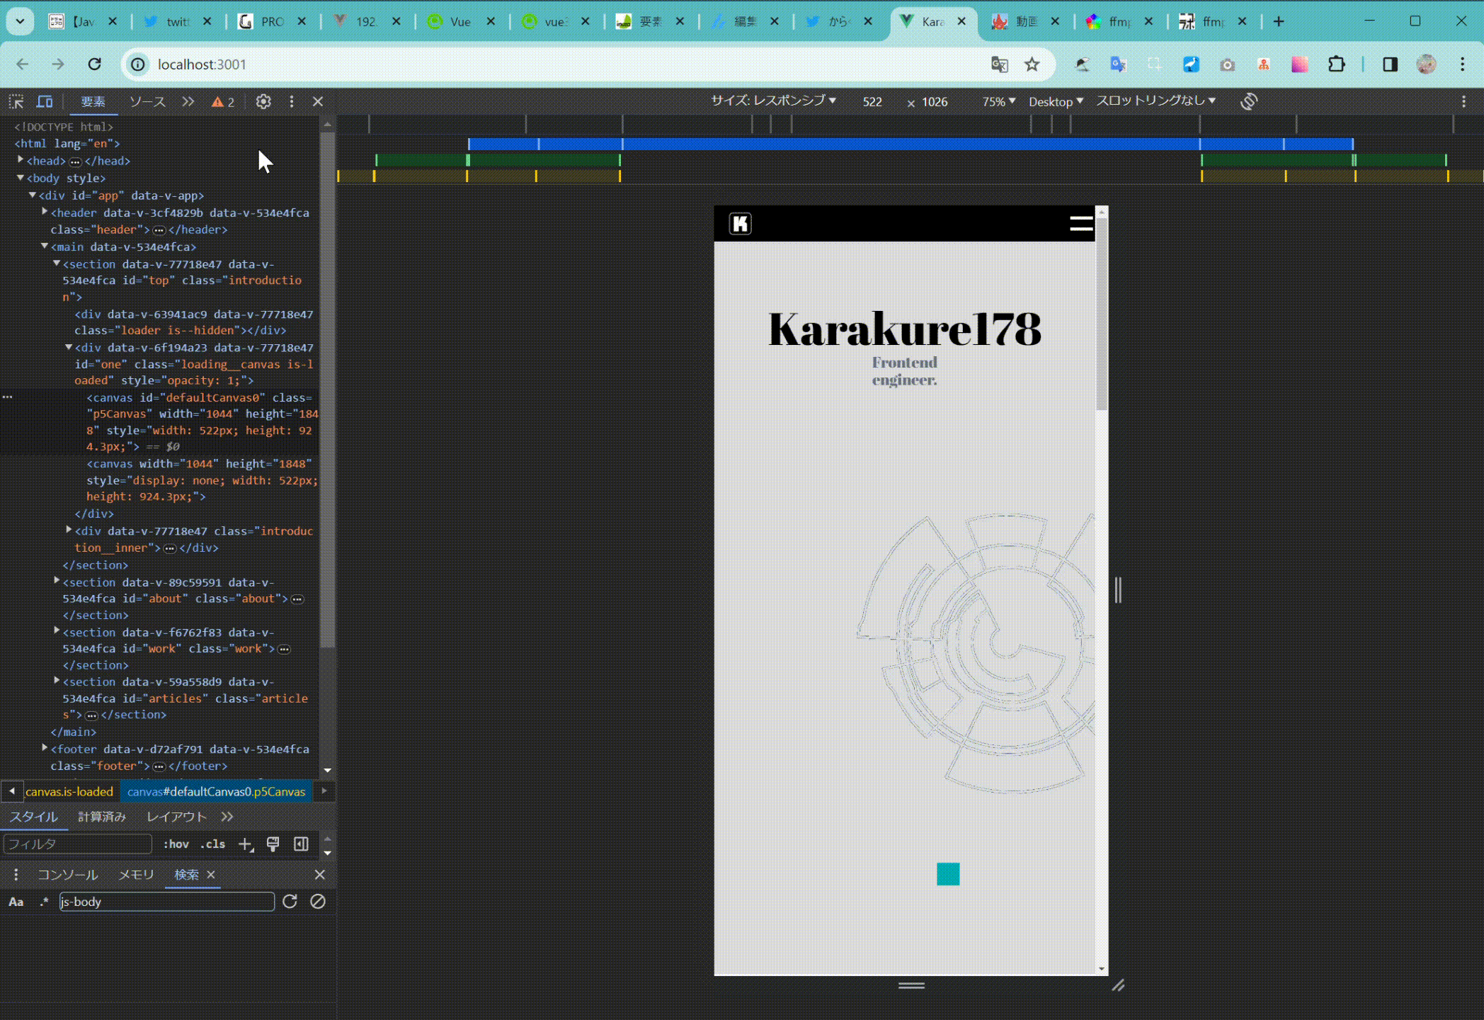Clear search results with the cancel icon
The height and width of the screenshot is (1020, 1484).
(x=318, y=902)
